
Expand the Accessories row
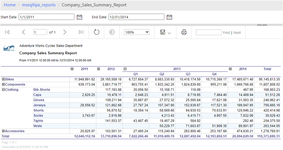[x=4, y=131]
